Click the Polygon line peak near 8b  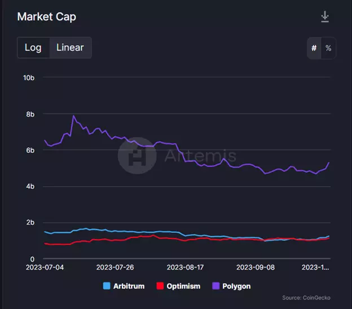74,116
